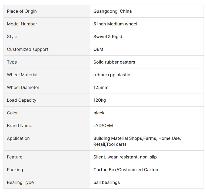Click the OEM value cell
206x192 pixels.
click(x=147, y=49)
